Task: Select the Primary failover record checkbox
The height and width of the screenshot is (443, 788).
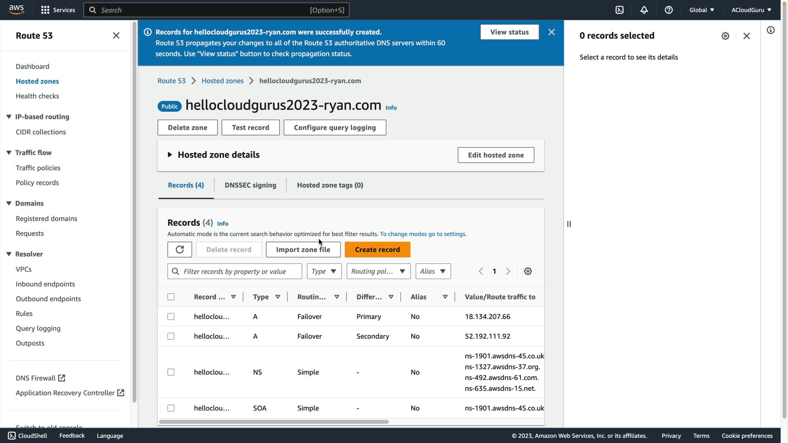Action: (171, 317)
